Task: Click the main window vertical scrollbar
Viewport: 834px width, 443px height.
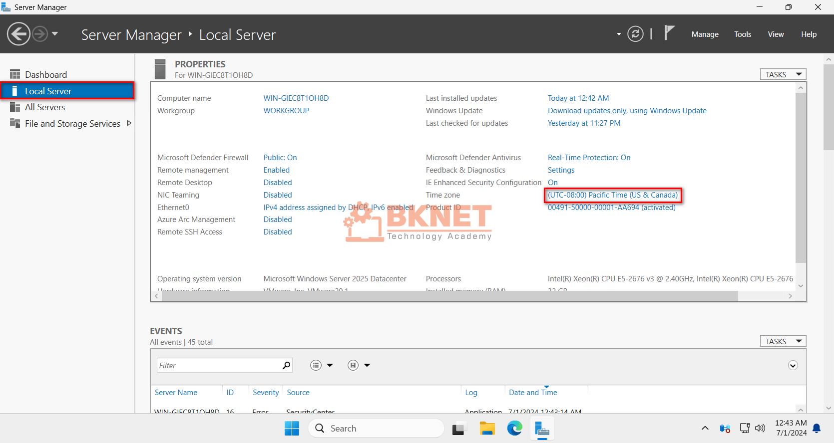Action: (829, 107)
